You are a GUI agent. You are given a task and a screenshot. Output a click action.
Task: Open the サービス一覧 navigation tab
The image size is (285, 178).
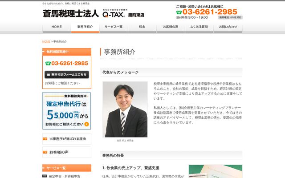pyautogui.click(x=114, y=27)
